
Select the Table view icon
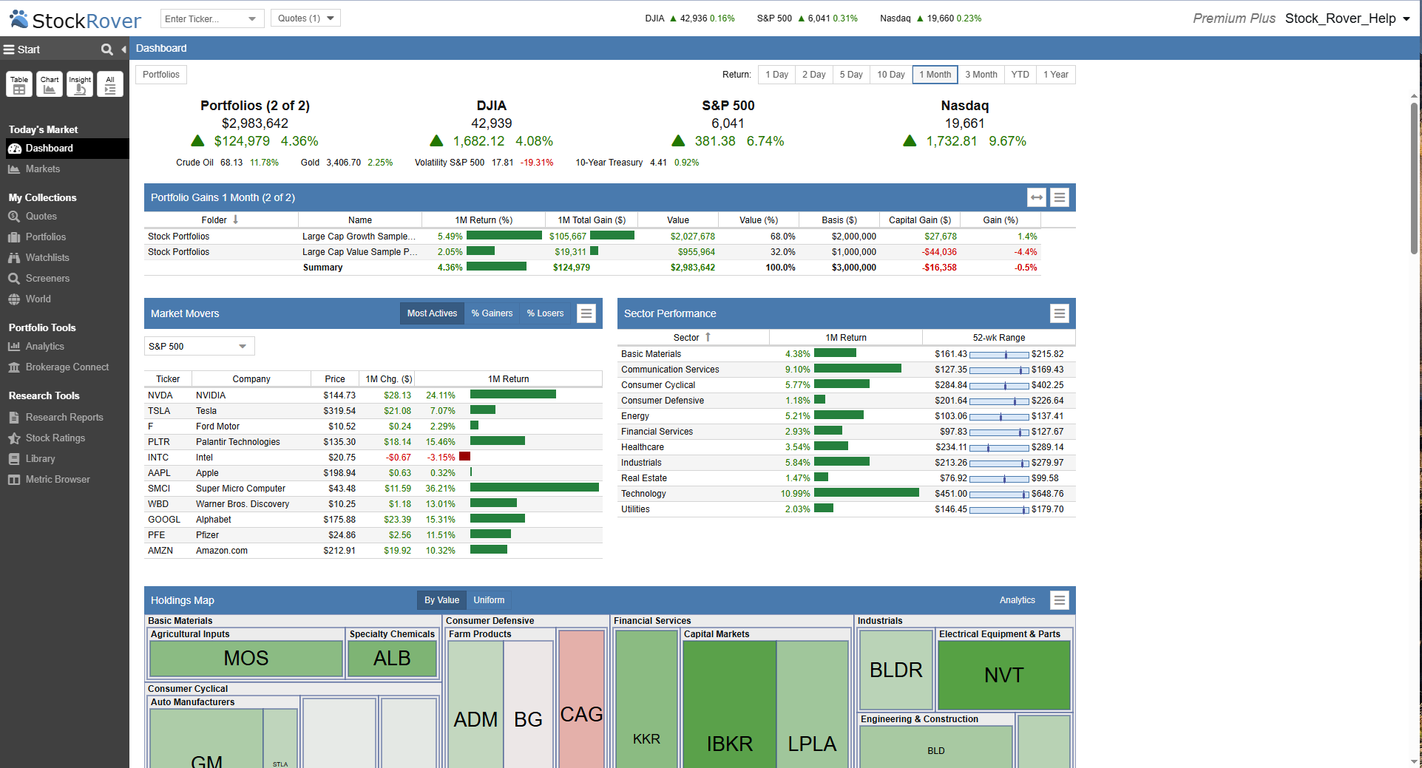coord(18,84)
